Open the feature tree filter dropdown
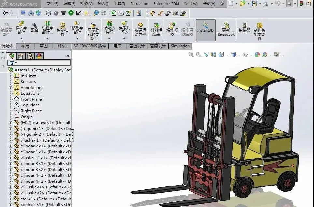Image resolution: width=314 pixels, height=207 pixels. 13,63
